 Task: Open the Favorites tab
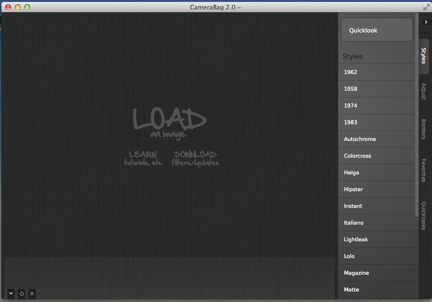click(x=424, y=170)
